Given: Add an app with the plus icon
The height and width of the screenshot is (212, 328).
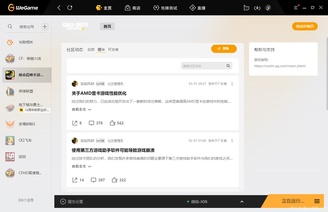Looking at the screenshot, I should [45, 26].
